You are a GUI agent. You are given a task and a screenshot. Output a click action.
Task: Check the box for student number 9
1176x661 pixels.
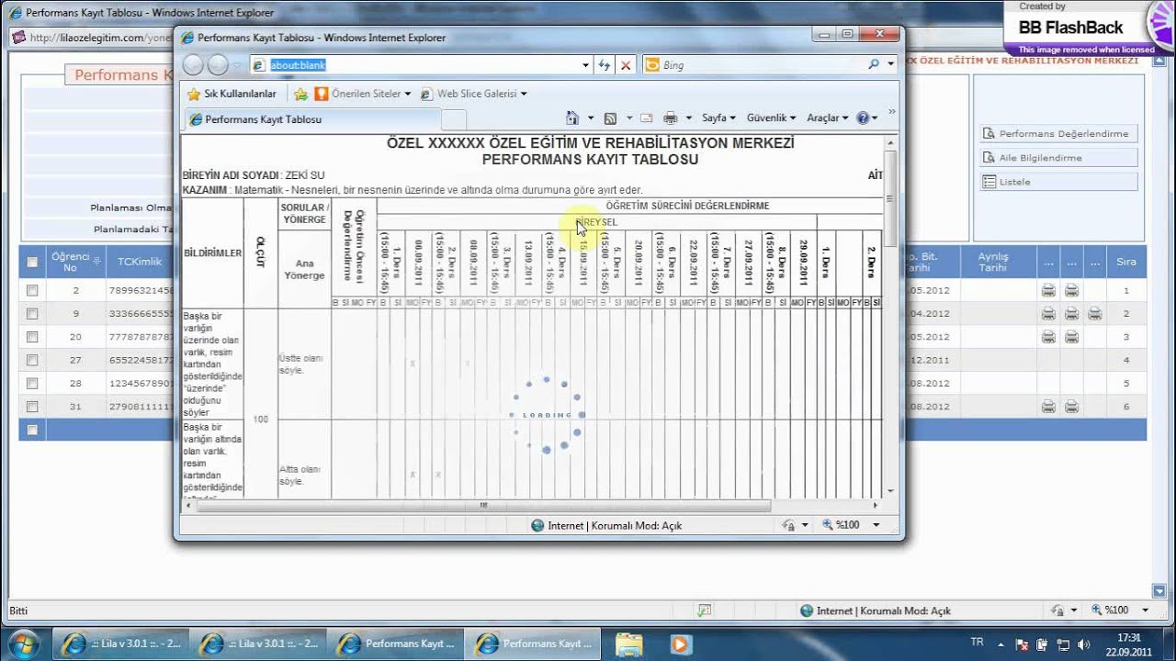(x=32, y=313)
